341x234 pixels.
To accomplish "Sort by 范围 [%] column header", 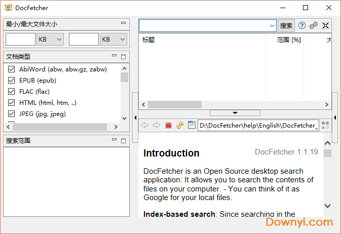I will [x=285, y=40].
